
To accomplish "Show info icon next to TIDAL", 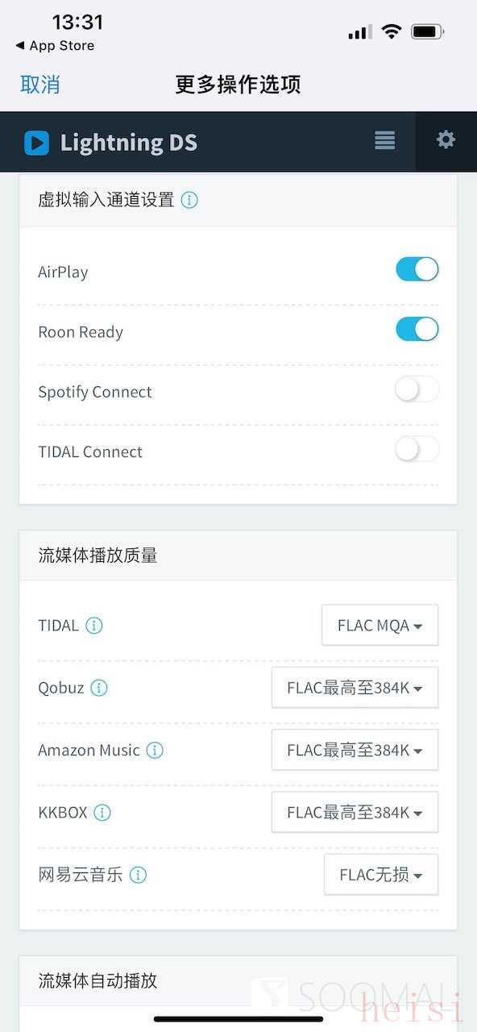I will coord(94,626).
